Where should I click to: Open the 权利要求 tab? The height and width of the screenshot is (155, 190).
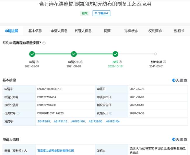[155, 31]
